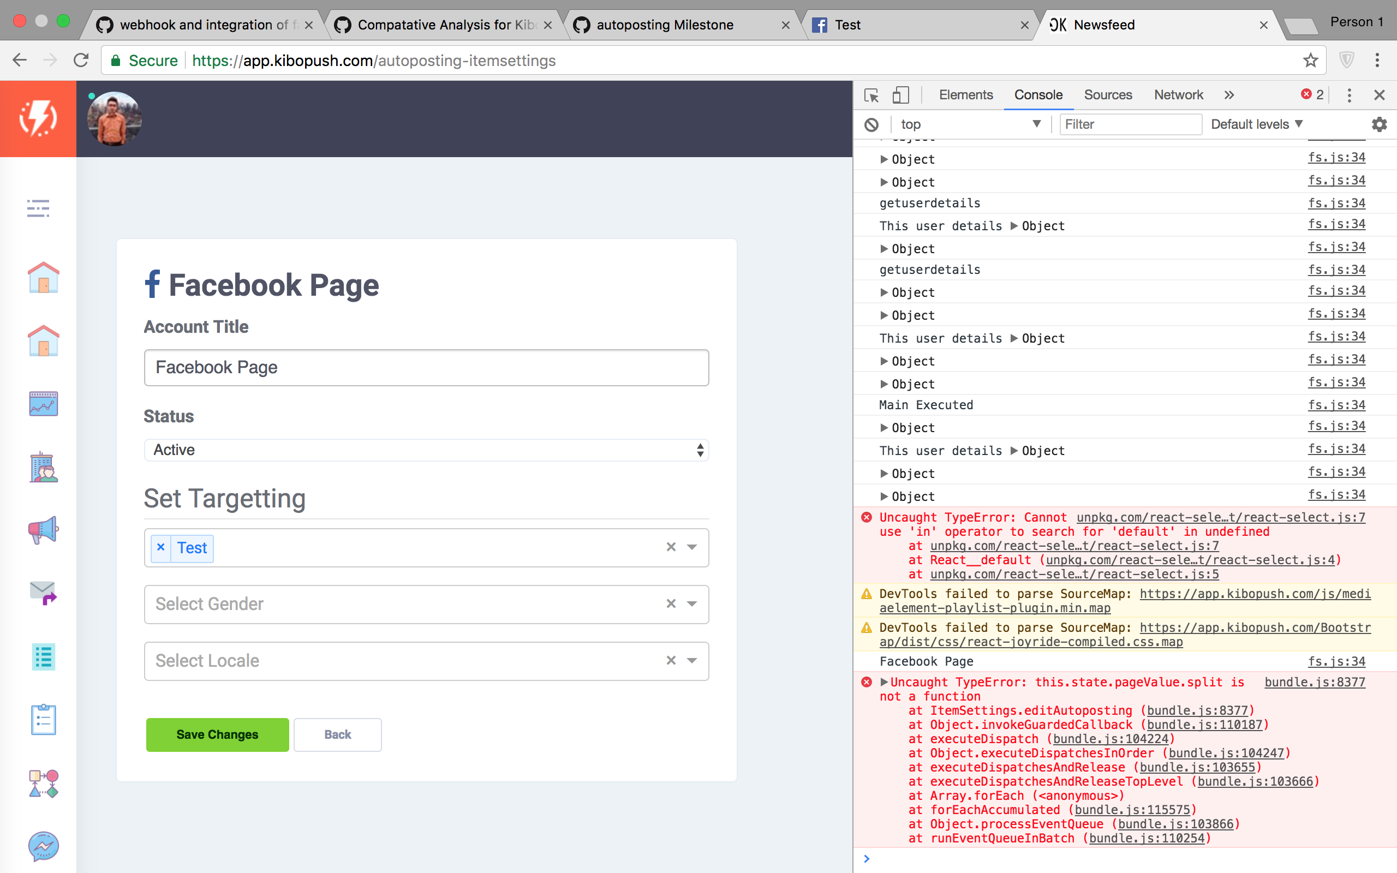Screen dimensions: 1397x873
Task: Open the Status Active dropdown
Action: (x=426, y=450)
